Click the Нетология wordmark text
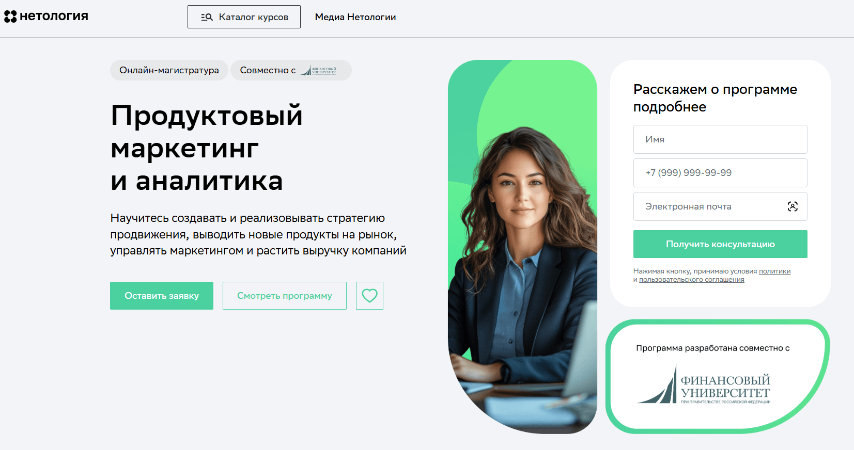Screen dimensions: 854x450 pos(54,17)
